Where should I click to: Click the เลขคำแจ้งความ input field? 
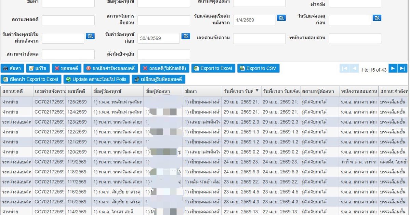tap(259, 38)
